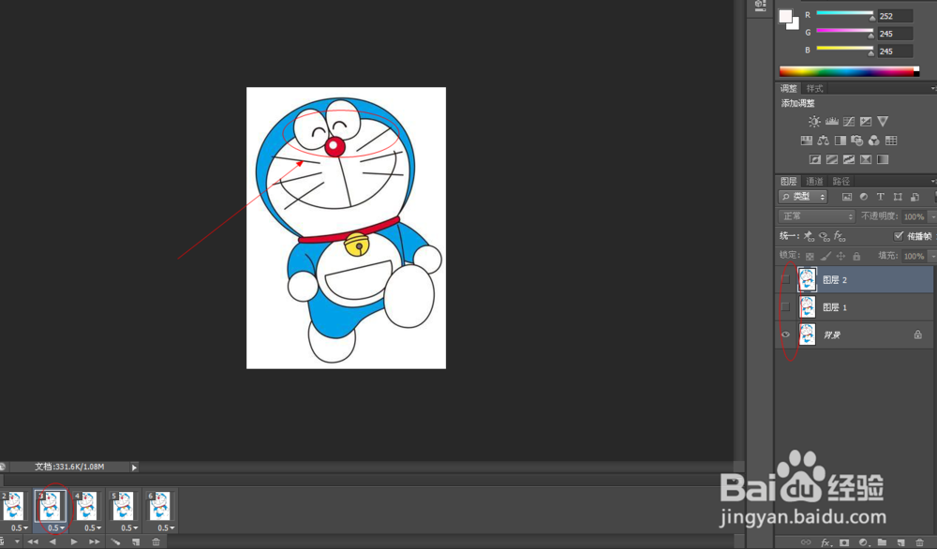Click the green G channel slider

click(844, 32)
